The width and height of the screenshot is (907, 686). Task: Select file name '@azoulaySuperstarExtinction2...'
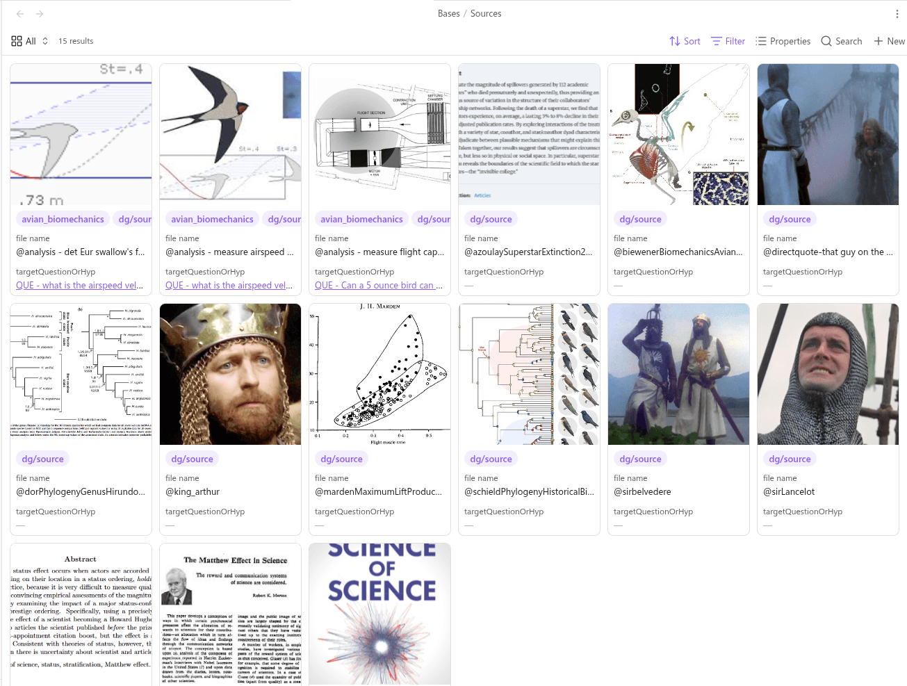528,252
